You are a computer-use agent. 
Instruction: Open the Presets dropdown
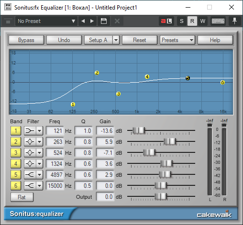pyautogui.click(x=177, y=40)
